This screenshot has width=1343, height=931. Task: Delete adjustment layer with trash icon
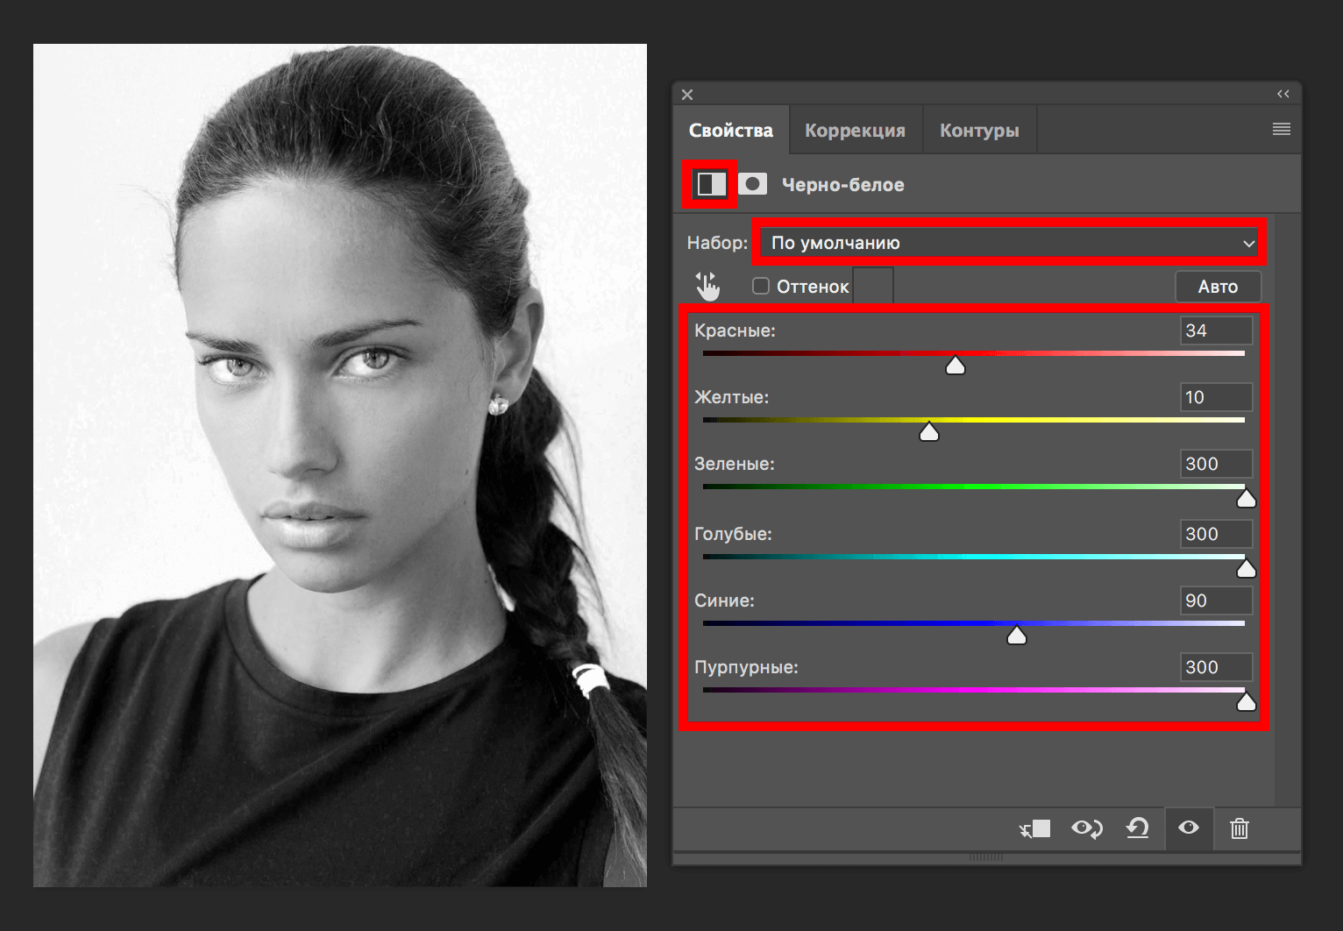coord(1239,828)
